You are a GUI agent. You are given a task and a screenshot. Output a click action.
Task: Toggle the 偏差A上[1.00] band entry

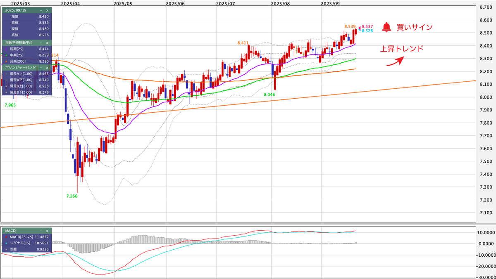(20, 73)
